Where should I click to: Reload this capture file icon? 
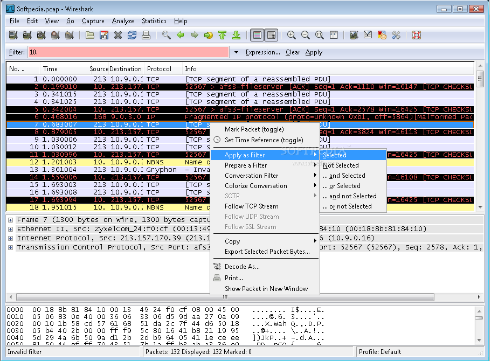[x=132, y=35]
